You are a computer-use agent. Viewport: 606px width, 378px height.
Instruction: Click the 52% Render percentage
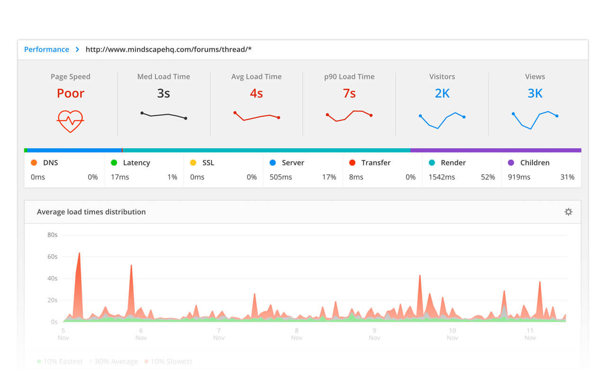click(488, 177)
